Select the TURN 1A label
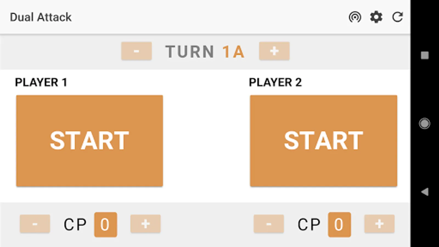The width and height of the screenshot is (439, 247). click(204, 51)
